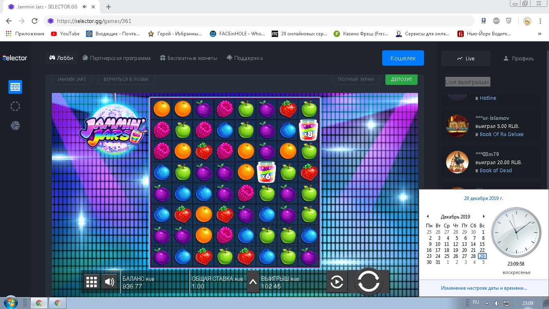Click the RU language indicator
Viewport: 549px width, 309px height.
[x=476, y=302]
